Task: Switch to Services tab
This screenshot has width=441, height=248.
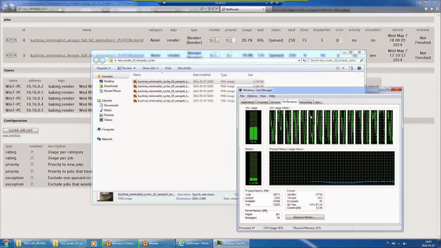Action: (x=275, y=102)
